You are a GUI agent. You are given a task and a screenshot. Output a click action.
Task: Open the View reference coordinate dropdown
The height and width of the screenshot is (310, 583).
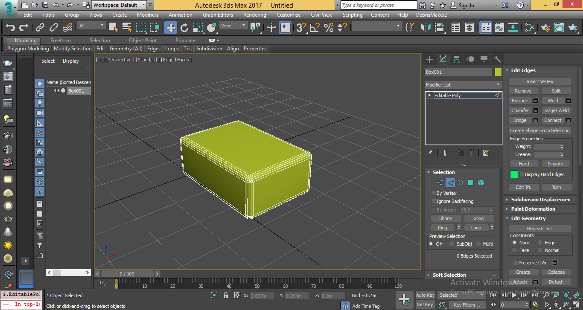point(233,26)
